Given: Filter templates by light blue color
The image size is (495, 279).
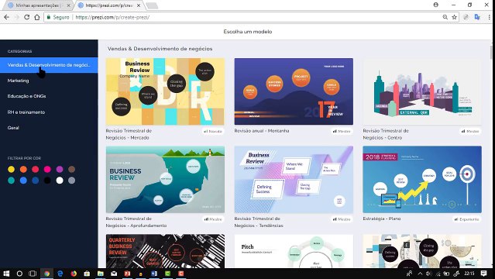Looking at the screenshot, I should click(23, 181).
